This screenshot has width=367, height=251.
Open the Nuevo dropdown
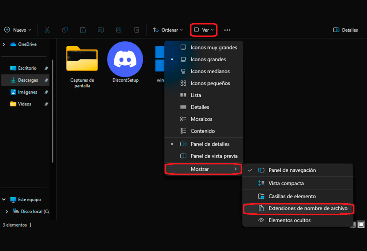18,30
